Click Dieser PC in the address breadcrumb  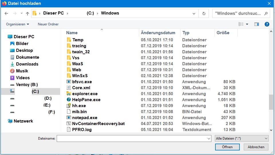tap(53, 13)
